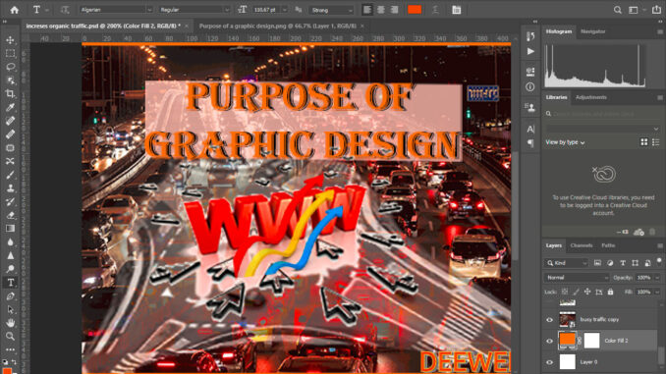Expand the View by type dropdown

[x=565, y=142]
